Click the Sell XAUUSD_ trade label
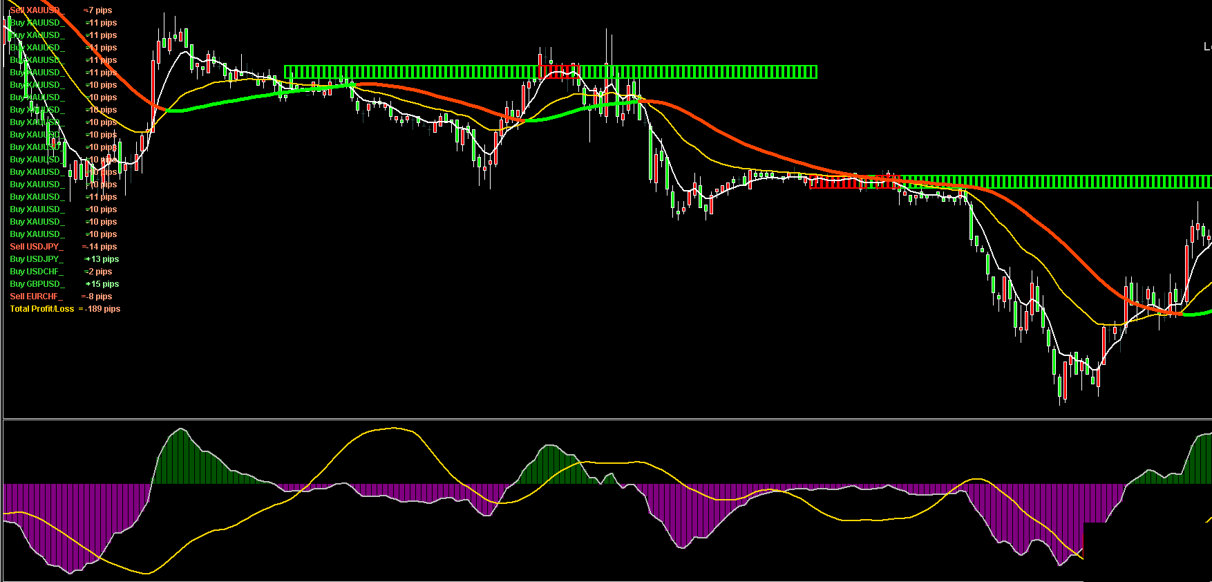This screenshot has width=1212, height=582. click(37, 10)
